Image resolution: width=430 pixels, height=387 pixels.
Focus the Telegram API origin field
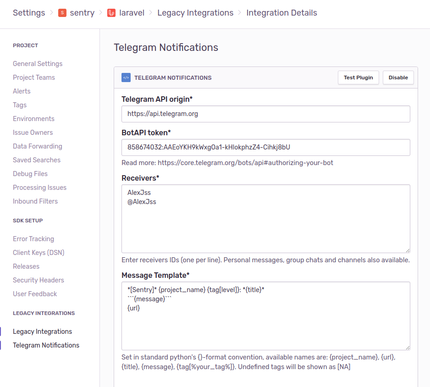[266, 114]
